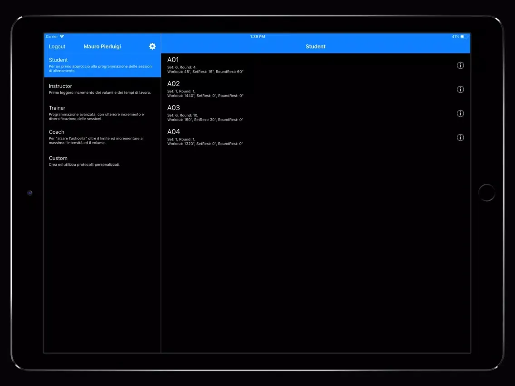Log out using the Logout button
Image resolution: width=515 pixels, height=386 pixels.
pos(57,47)
